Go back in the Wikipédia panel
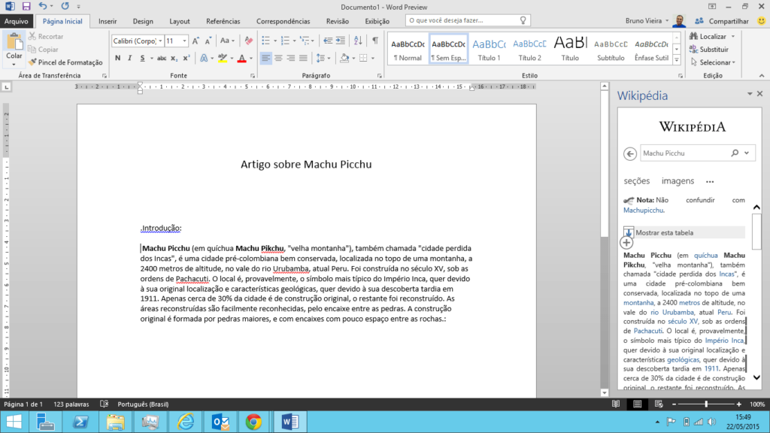This screenshot has height=433, width=770. (630, 153)
